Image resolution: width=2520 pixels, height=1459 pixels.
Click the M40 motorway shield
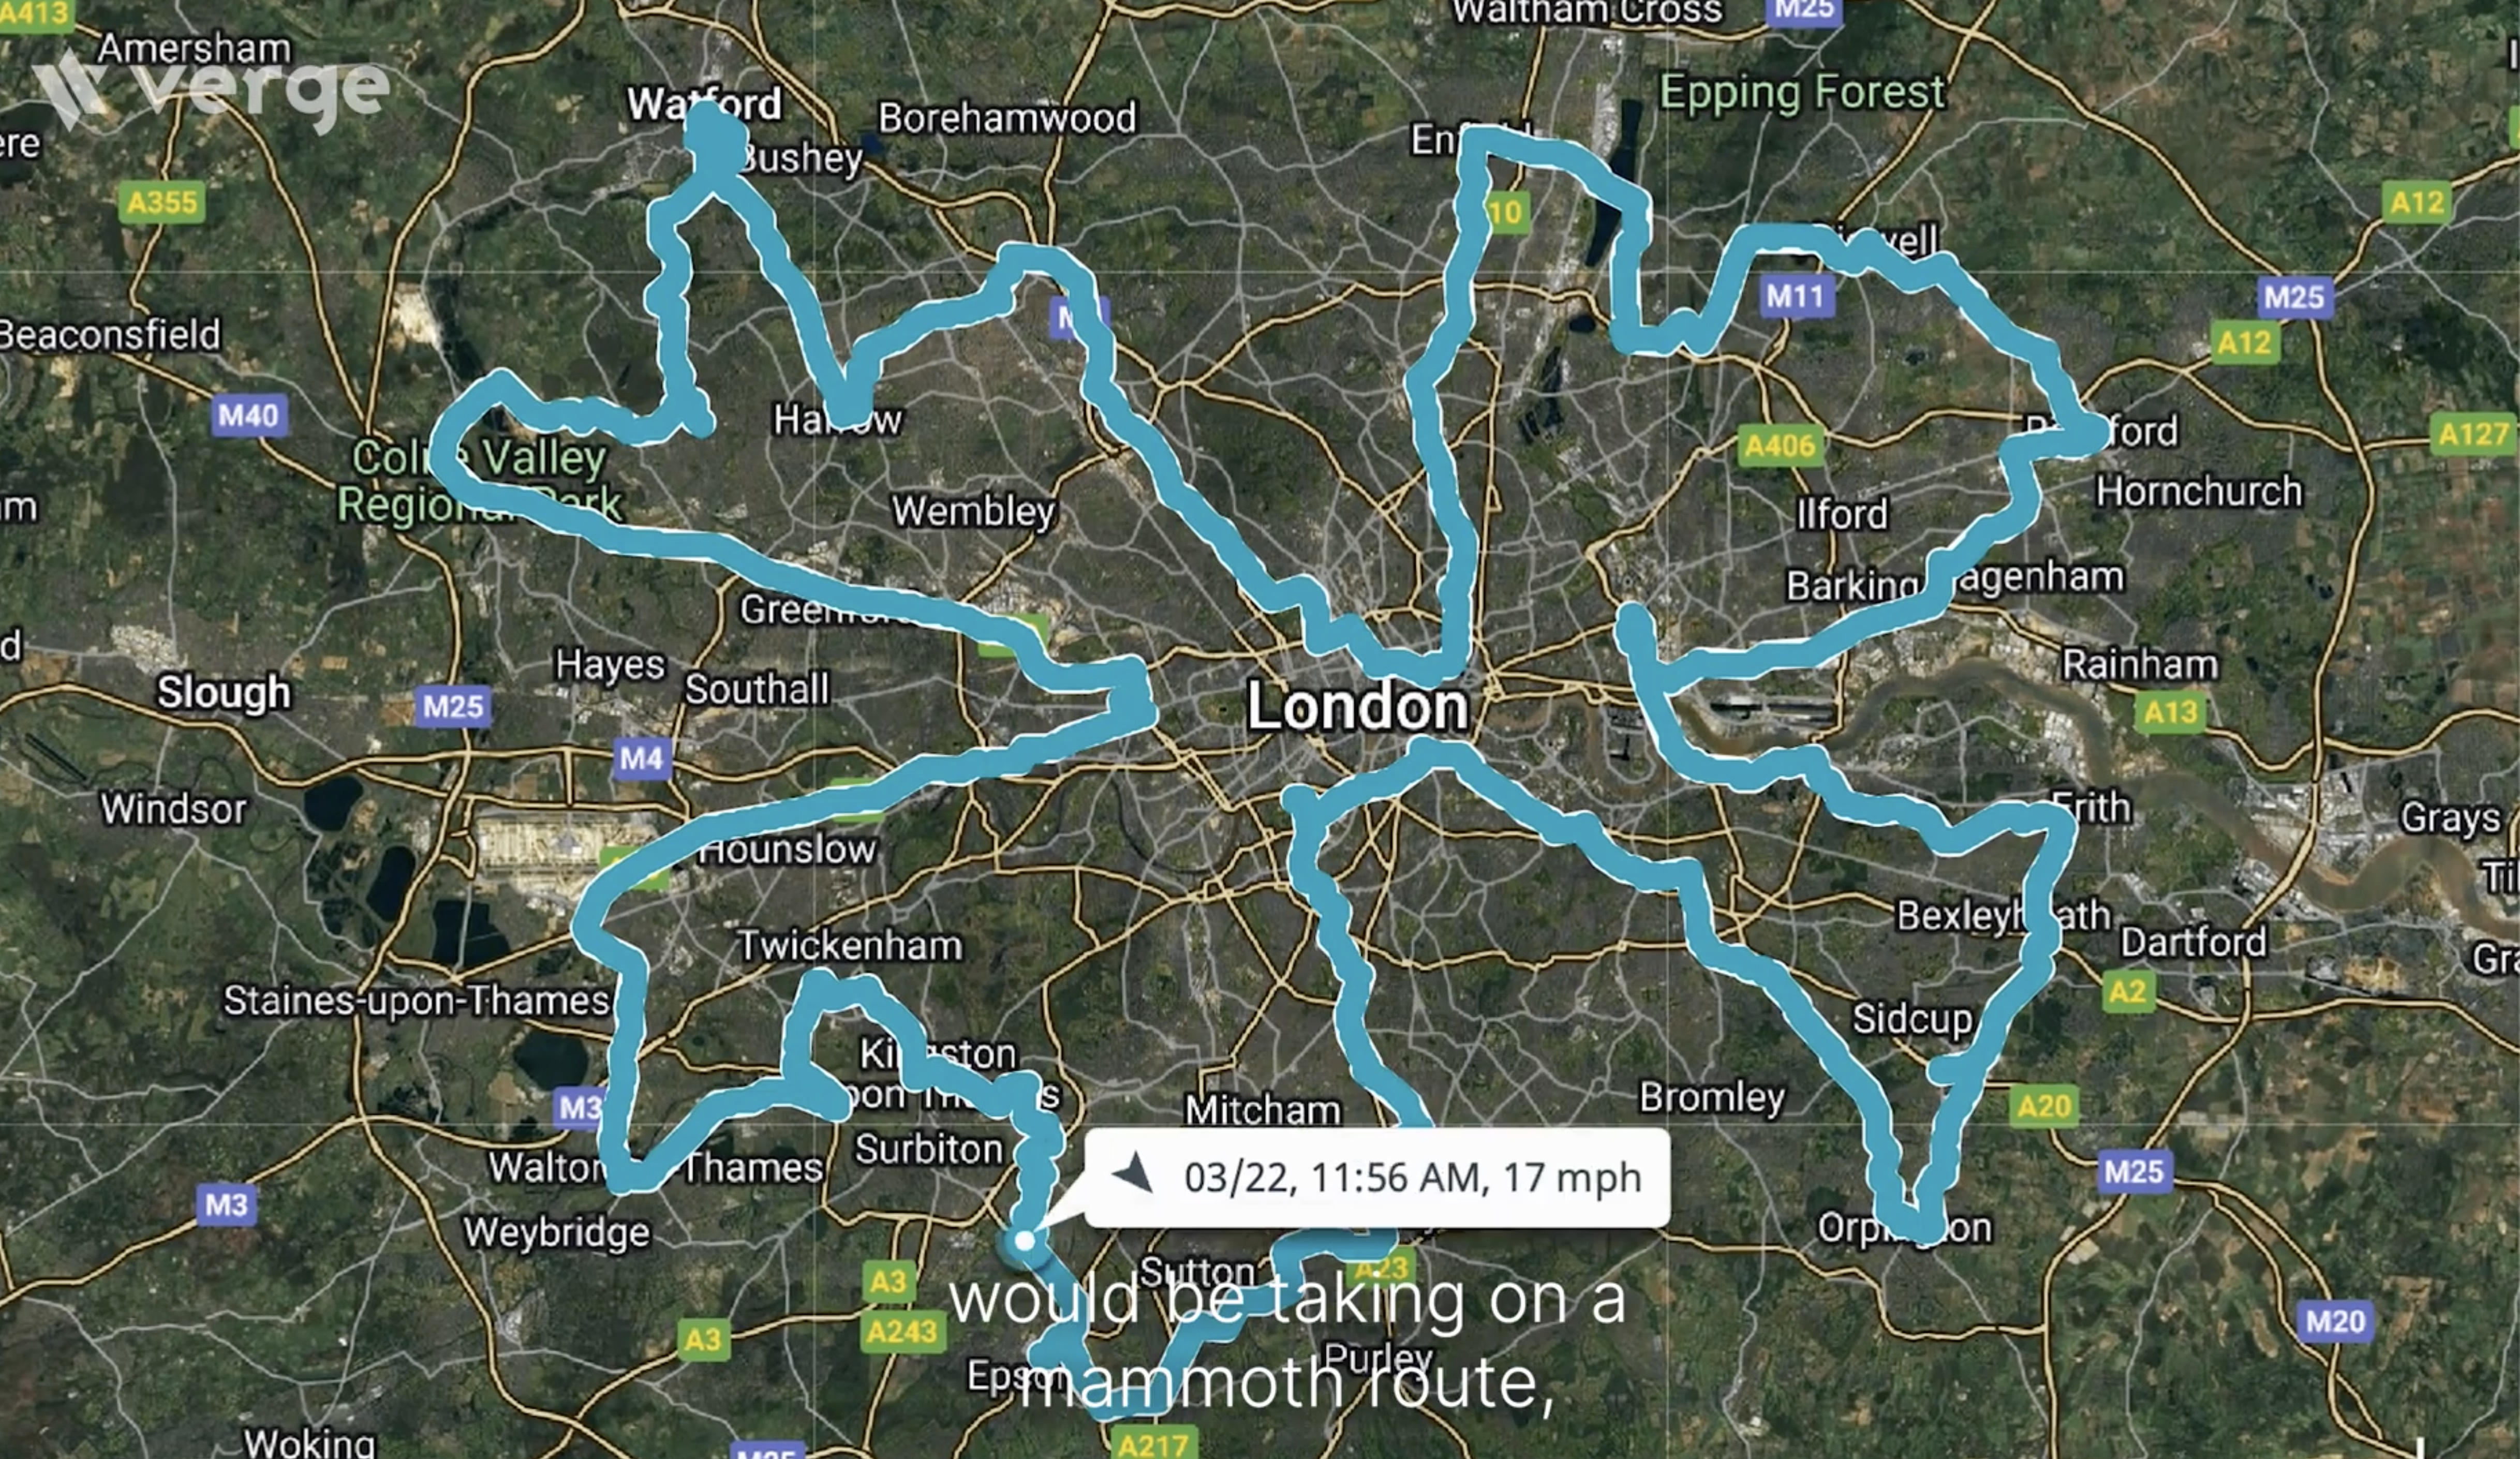[249, 415]
